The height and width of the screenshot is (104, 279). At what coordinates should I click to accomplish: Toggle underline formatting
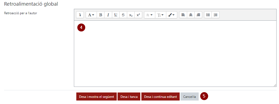click(x=116, y=15)
